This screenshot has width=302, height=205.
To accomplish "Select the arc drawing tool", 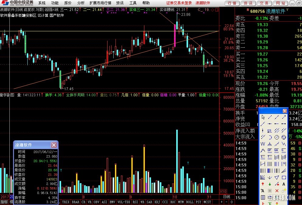I will (270, 137).
